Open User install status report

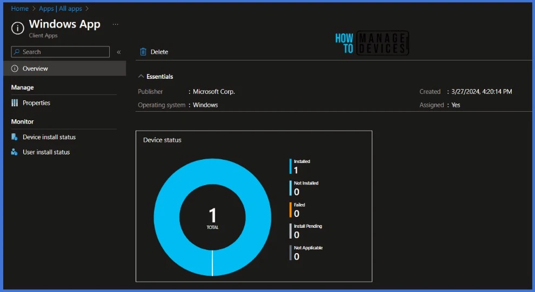(x=46, y=152)
